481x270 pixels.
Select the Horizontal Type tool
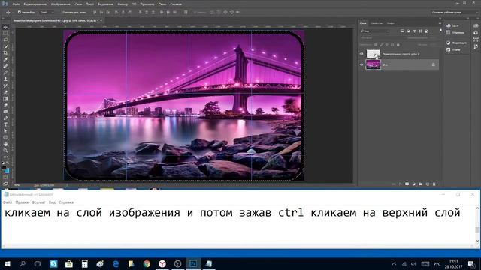tap(5, 124)
